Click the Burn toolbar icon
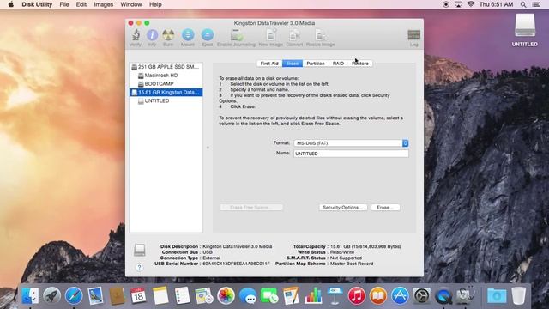The height and width of the screenshot is (309, 549). 168,38
